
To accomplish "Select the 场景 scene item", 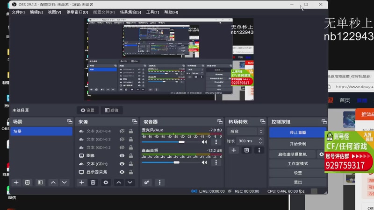I will pos(41,131).
